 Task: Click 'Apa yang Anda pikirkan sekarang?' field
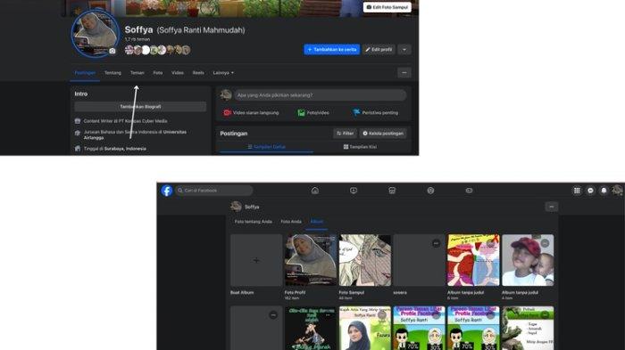[x=320, y=95]
